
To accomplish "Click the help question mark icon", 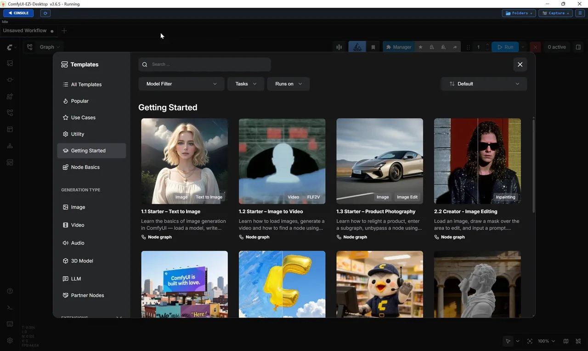I will [x=10, y=291].
